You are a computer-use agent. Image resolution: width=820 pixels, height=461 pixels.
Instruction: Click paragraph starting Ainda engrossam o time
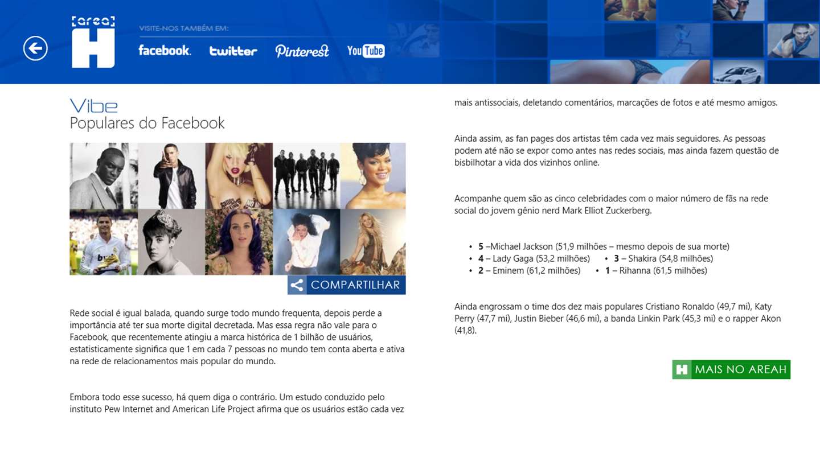pyautogui.click(x=618, y=318)
